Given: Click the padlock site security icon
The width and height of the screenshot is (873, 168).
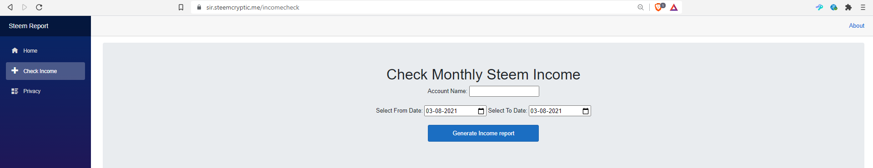Looking at the screenshot, I should tap(199, 7).
